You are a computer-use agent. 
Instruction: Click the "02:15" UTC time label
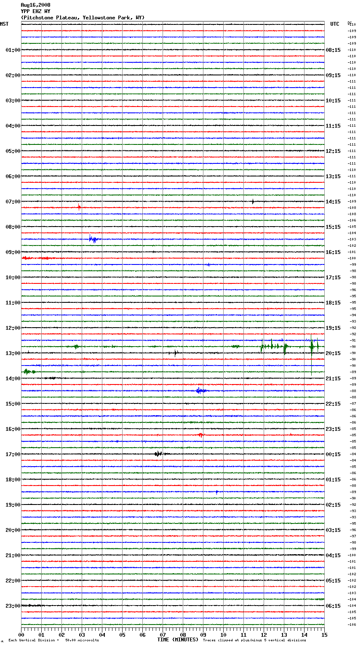(333, 505)
